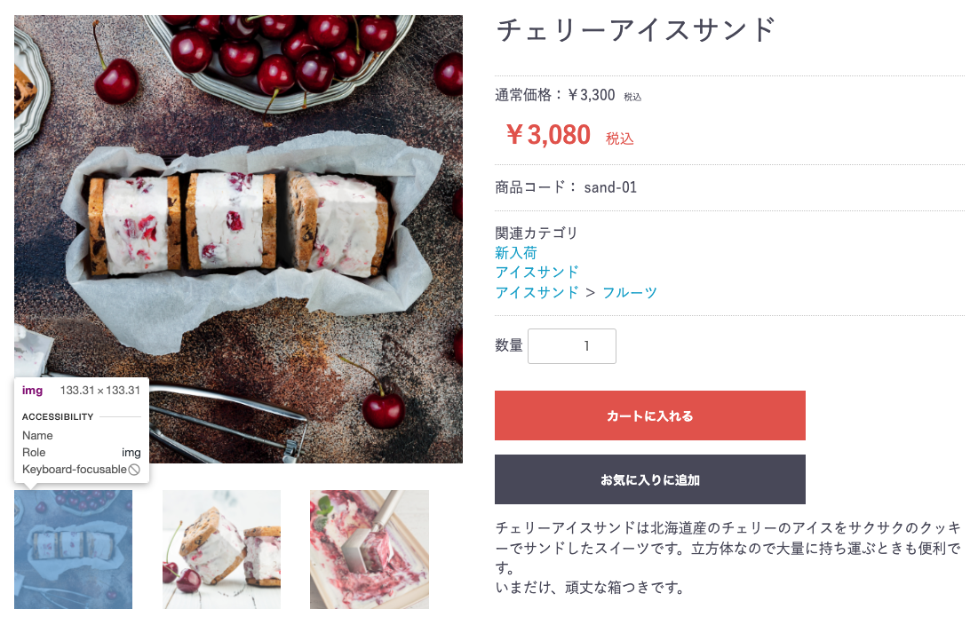978x633 pixels.
Task: Click the 数量 quantity input field
Action: coord(571,346)
